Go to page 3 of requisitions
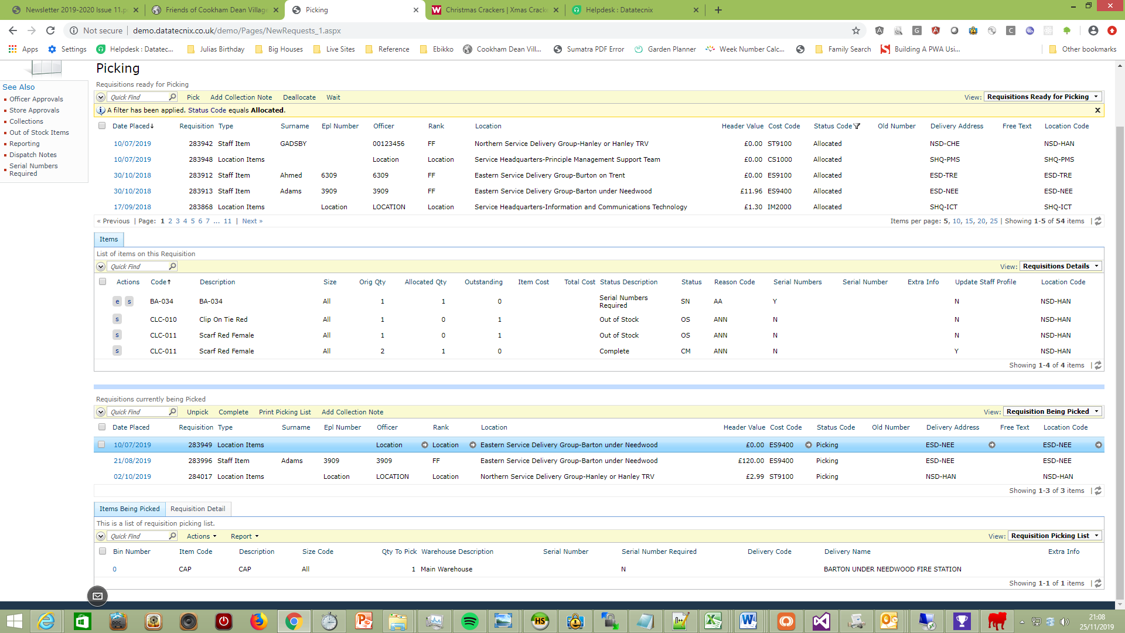 [178, 221]
